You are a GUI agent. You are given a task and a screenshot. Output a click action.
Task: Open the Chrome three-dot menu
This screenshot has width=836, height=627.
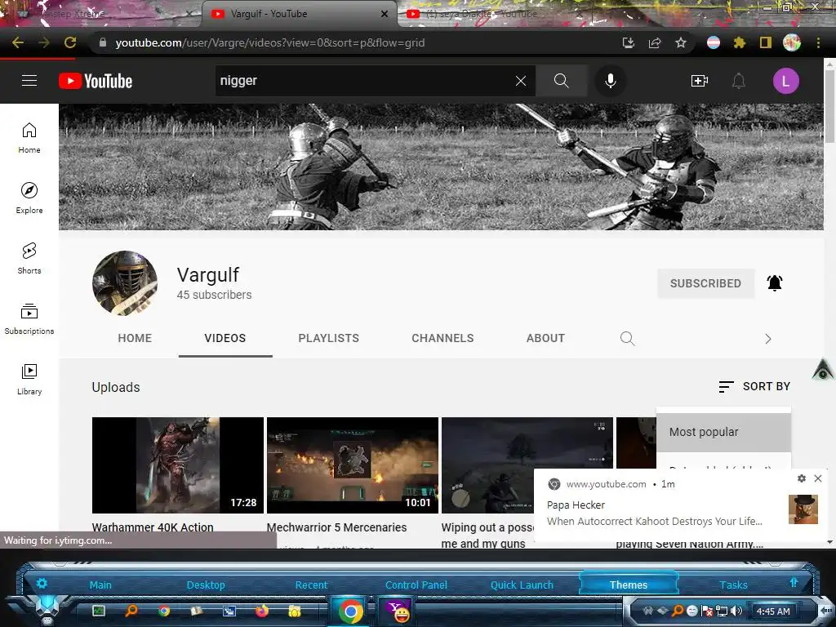[x=818, y=42]
